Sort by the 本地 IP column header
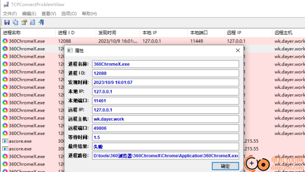305x172 pixels. point(164,33)
